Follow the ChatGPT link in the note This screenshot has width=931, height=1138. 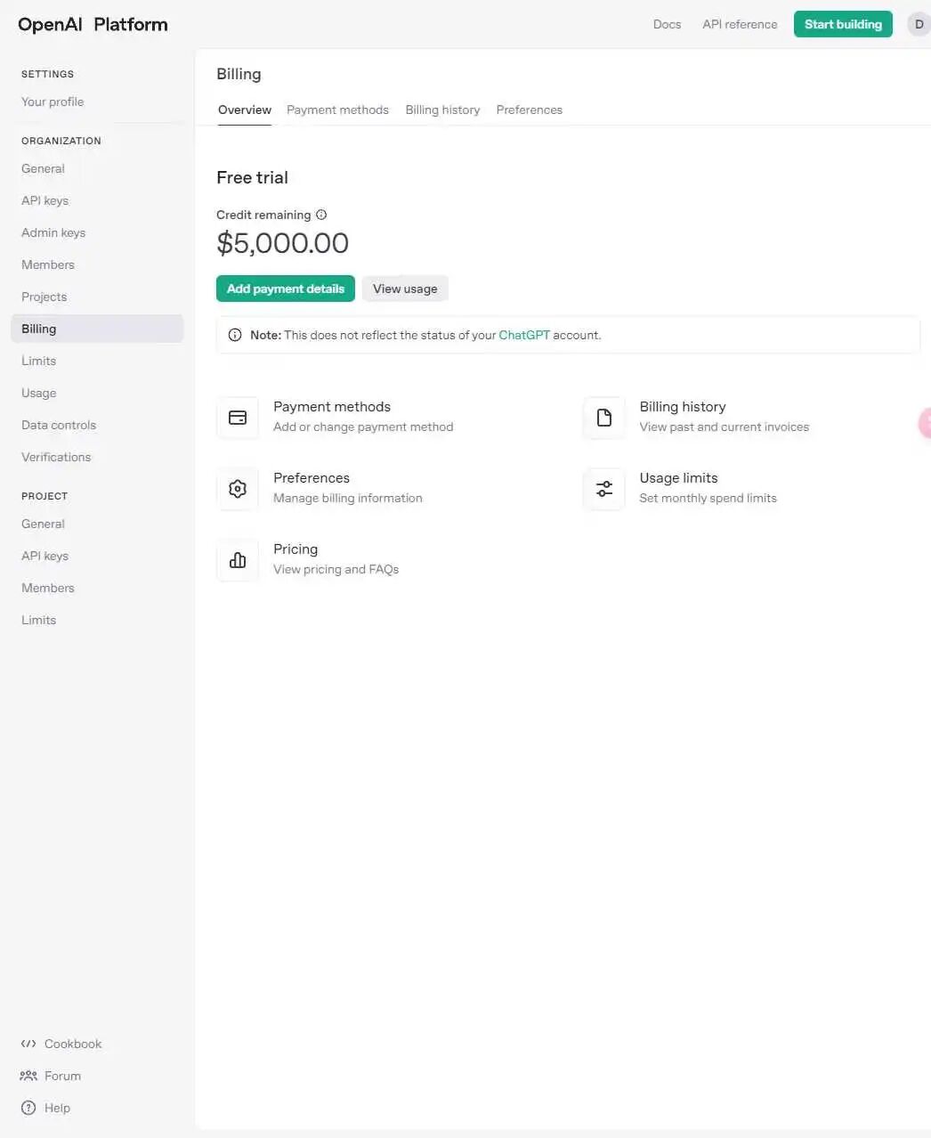click(524, 335)
